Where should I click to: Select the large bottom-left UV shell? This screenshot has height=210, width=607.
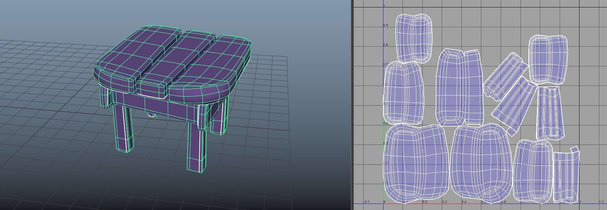click(x=416, y=164)
